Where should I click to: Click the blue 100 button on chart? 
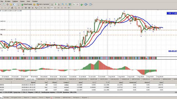[x=170, y=13]
